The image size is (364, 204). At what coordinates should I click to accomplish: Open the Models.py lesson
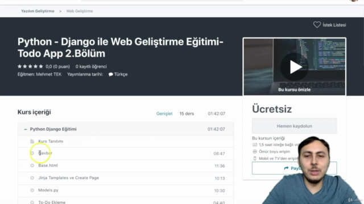pyautogui.click(x=48, y=190)
